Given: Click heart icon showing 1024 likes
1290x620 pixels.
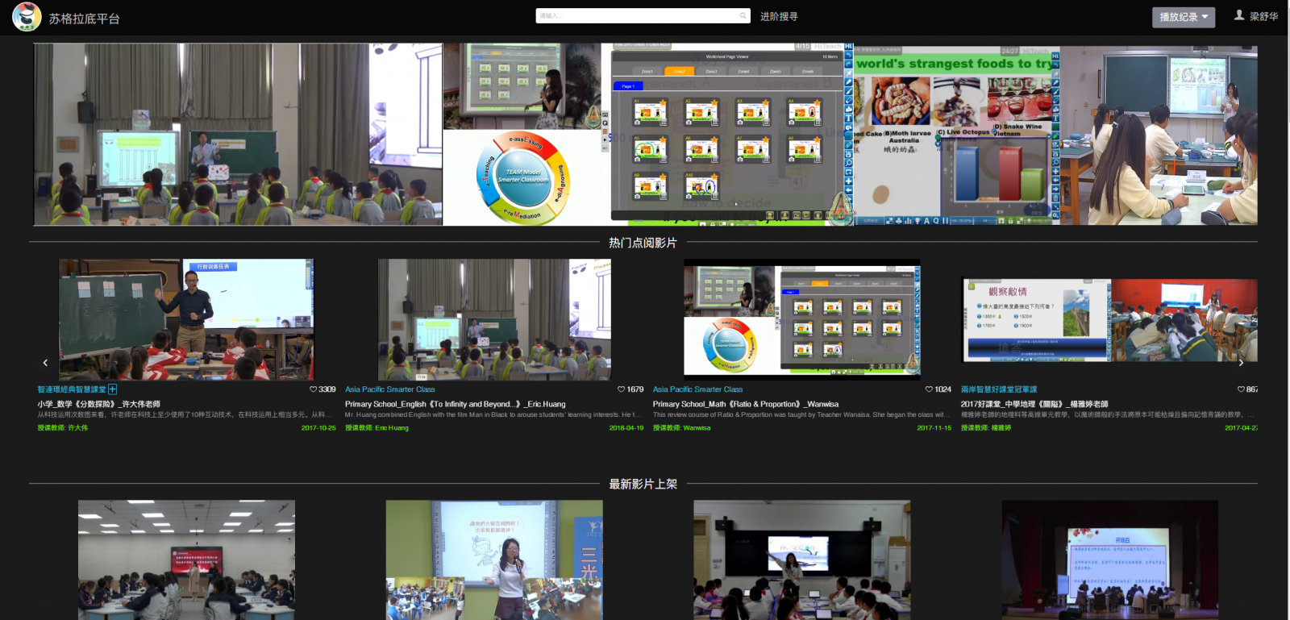Looking at the screenshot, I should 929,389.
